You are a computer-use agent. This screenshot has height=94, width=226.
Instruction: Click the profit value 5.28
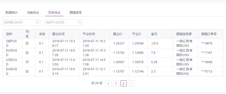(154, 62)
